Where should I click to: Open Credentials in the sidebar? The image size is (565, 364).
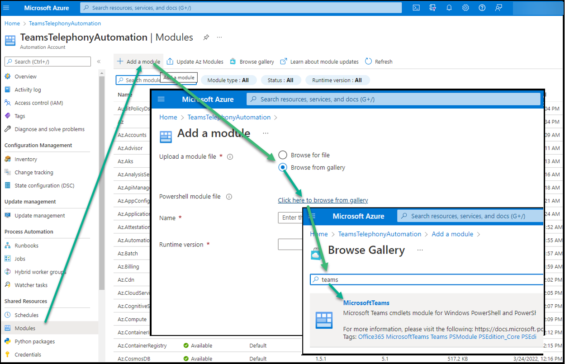(x=28, y=355)
